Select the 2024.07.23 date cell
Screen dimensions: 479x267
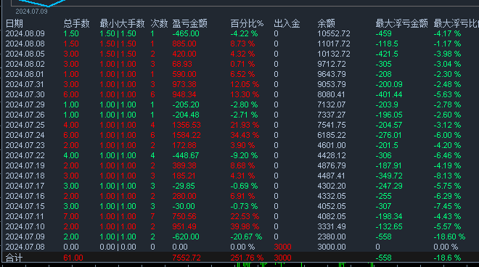pyautogui.click(x=25, y=145)
